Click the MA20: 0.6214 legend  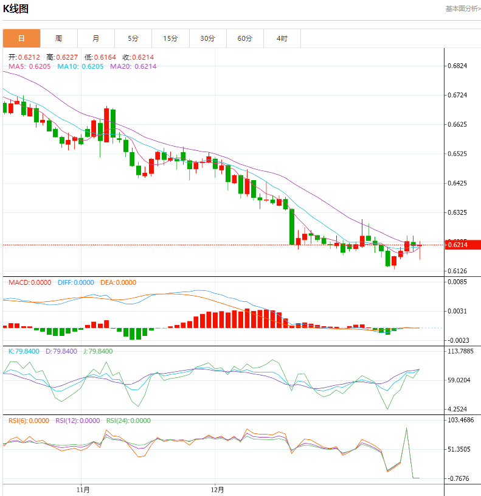coord(133,66)
